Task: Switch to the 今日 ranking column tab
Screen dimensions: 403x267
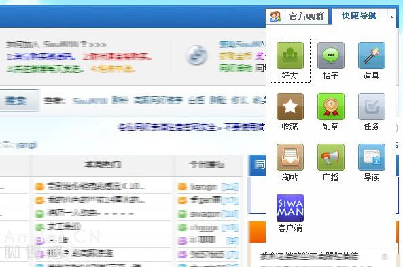Action: [207, 164]
